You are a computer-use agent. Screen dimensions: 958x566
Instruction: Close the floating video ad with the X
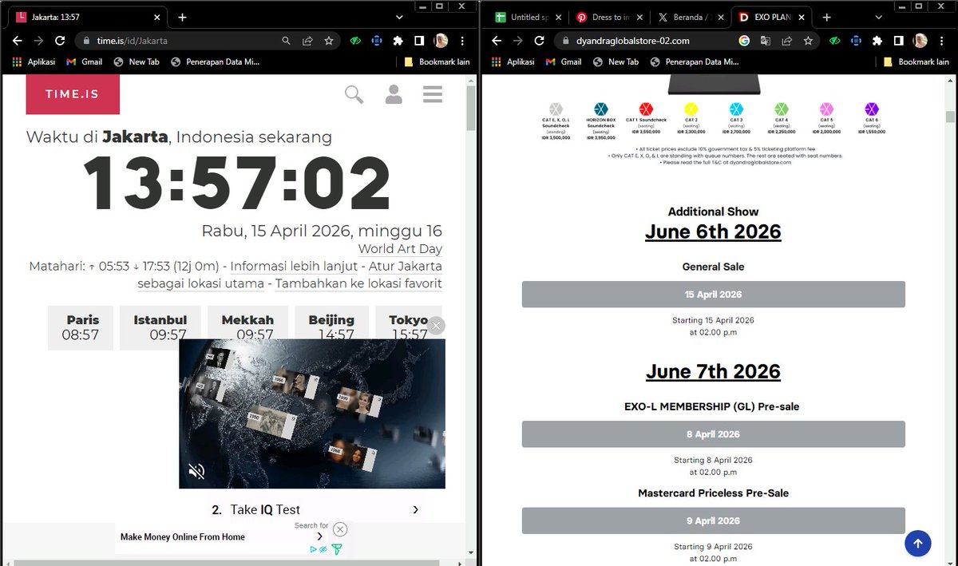436,325
